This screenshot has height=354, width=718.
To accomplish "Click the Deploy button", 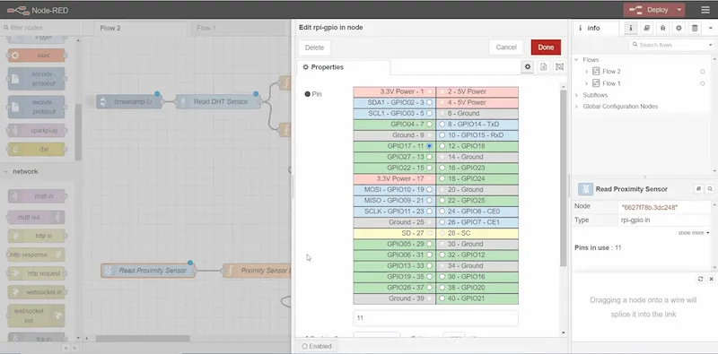I will coord(649,10).
